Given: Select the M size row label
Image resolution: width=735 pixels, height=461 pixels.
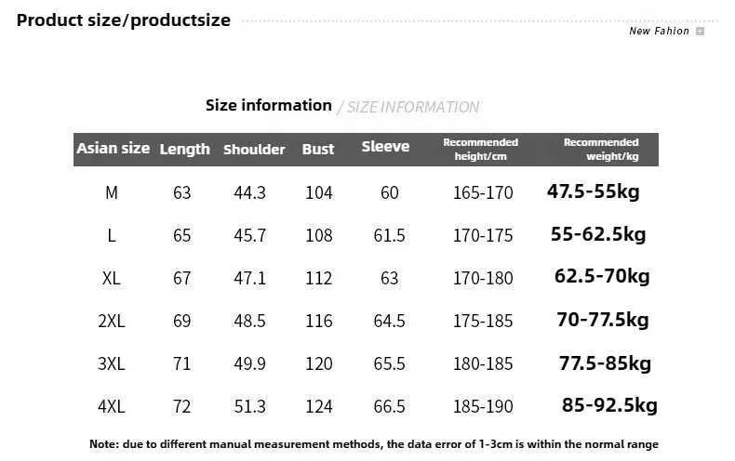Looking at the screenshot, I should coord(112,193).
